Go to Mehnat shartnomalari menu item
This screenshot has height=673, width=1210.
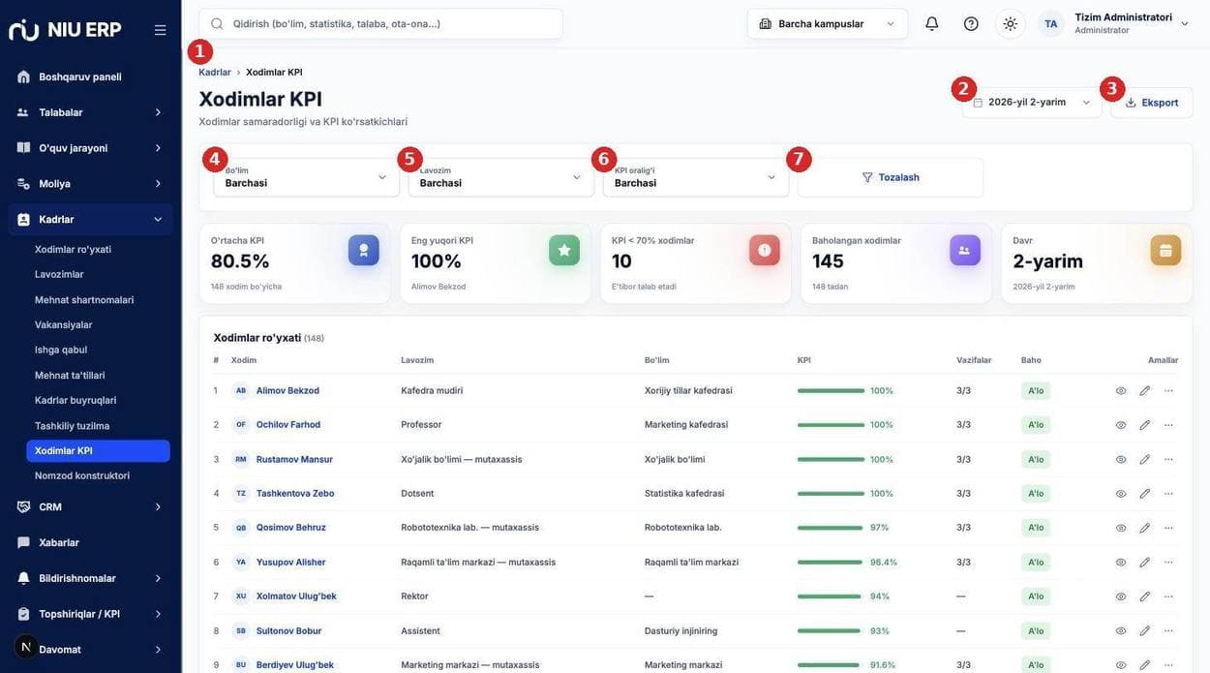[x=84, y=299]
